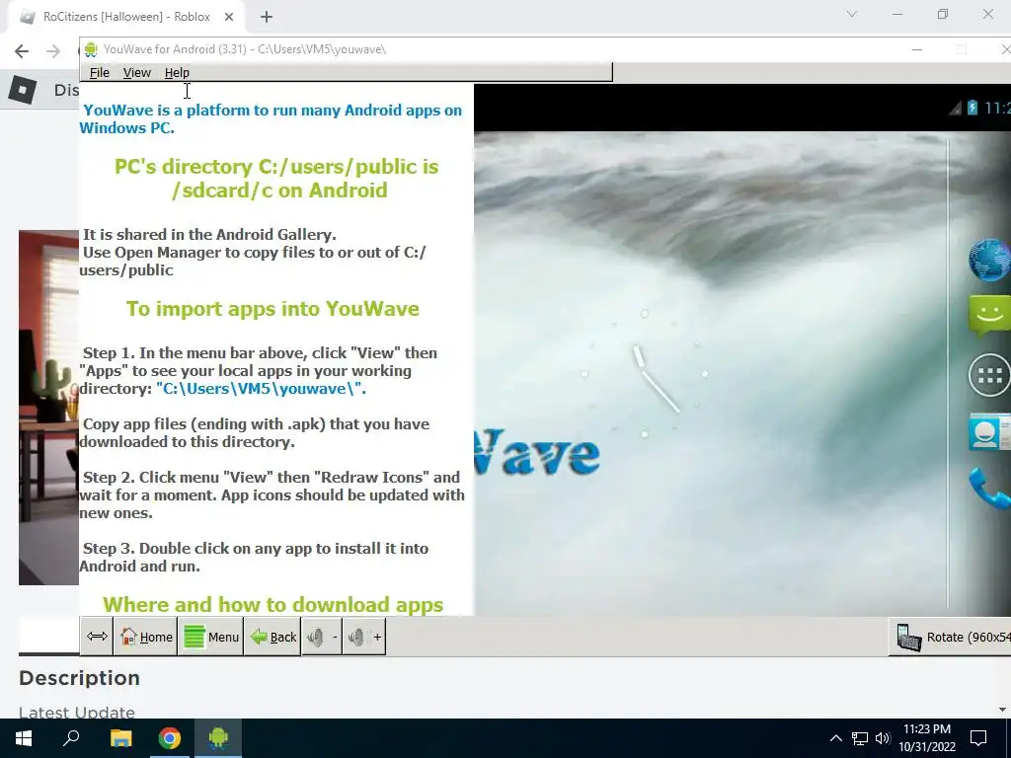Image resolution: width=1011 pixels, height=758 pixels.
Task: Open the File menu in YouWave
Action: 99,73
